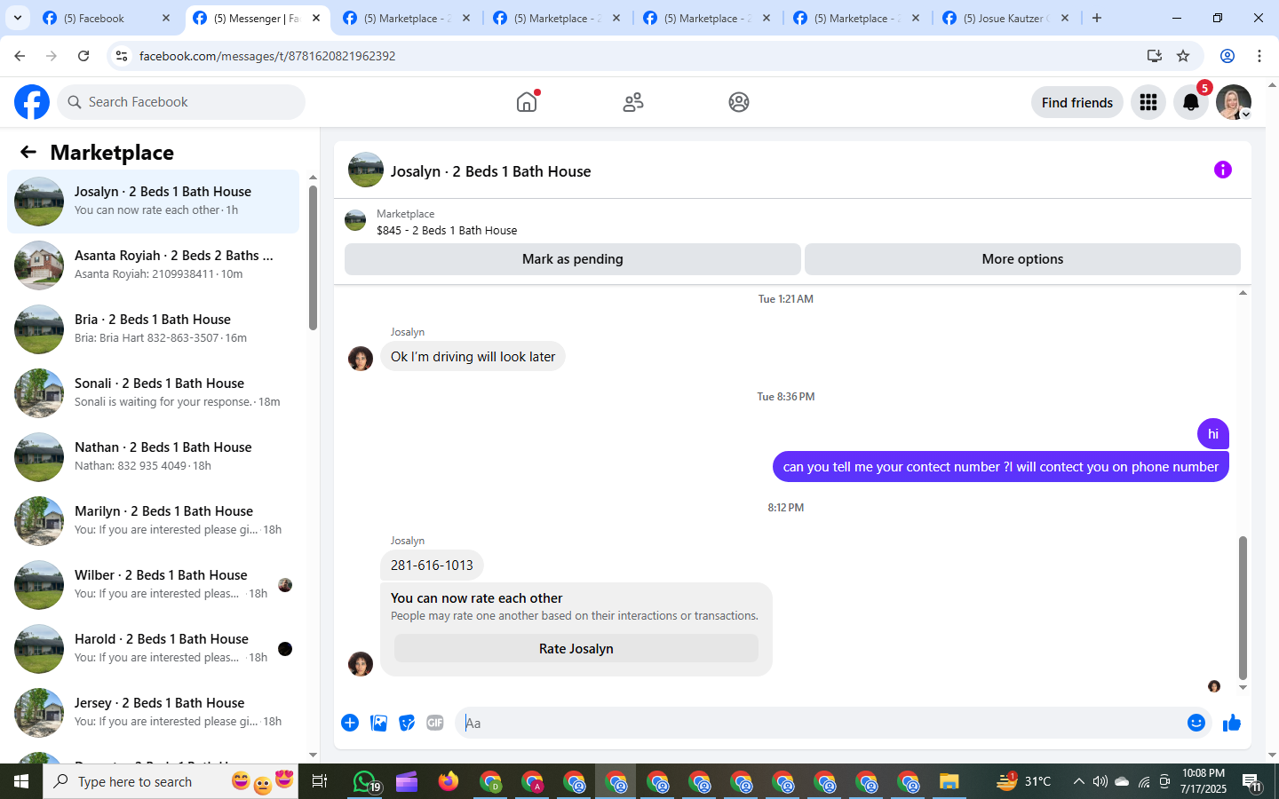Click the browser reload button
This screenshot has width=1279, height=799.
pos(83,56)
